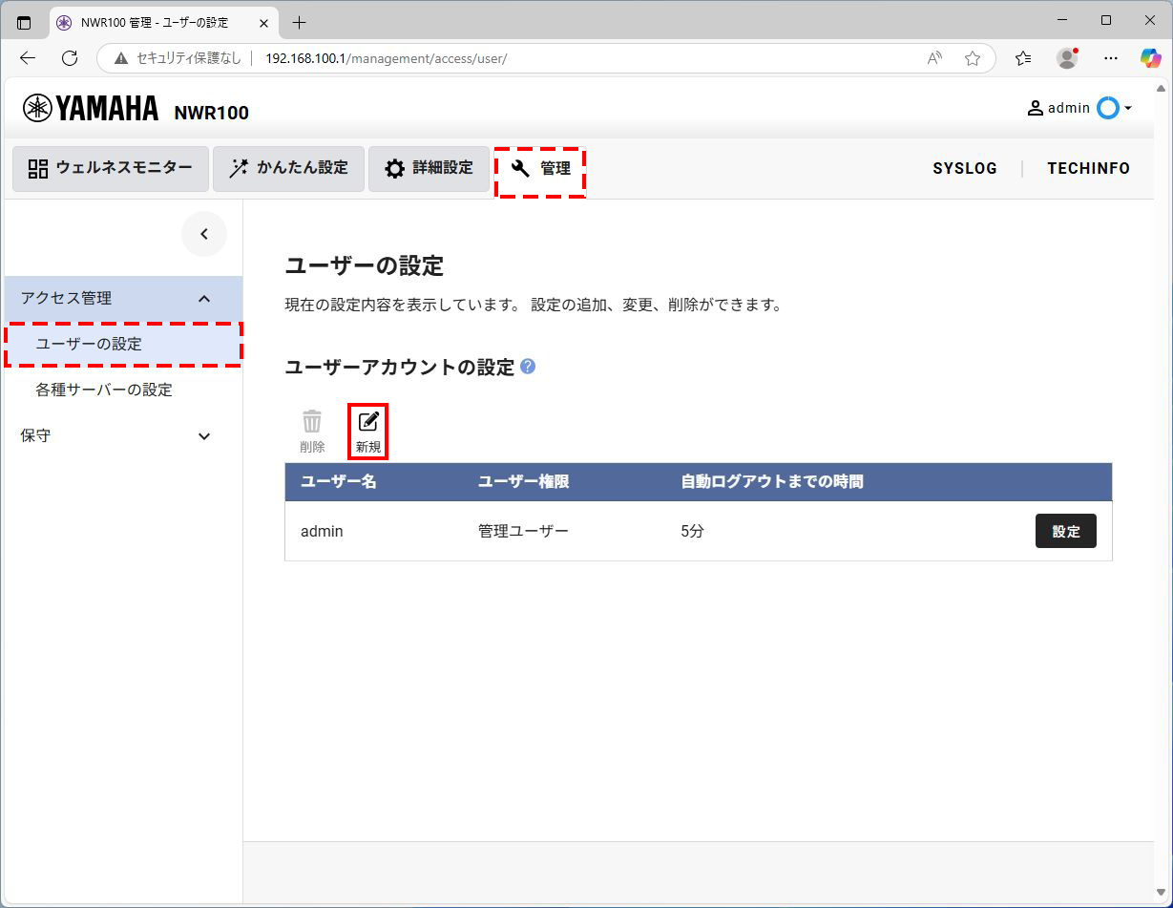Reload the page with the refresh icon

(x=68, y=57)
